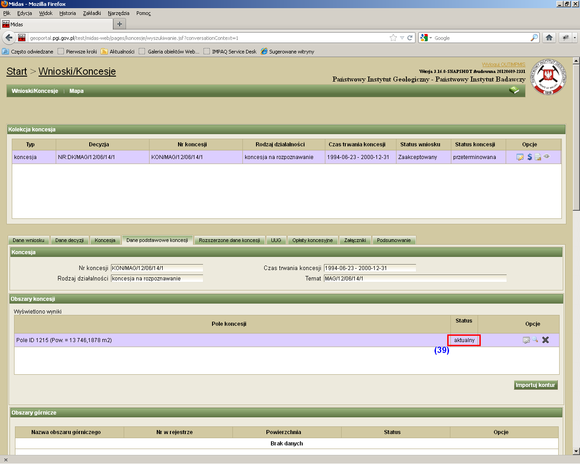Select the Dane podstawowe koncesji tab
The width and height of the screenshot is (580, 464).
coord(157,240)
